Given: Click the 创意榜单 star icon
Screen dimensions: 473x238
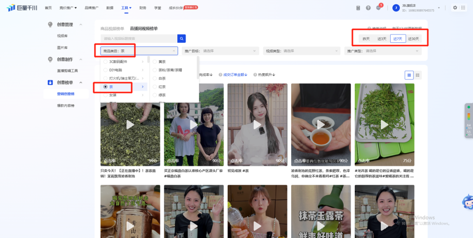Looking at the screenshot, I should (50, 83).
